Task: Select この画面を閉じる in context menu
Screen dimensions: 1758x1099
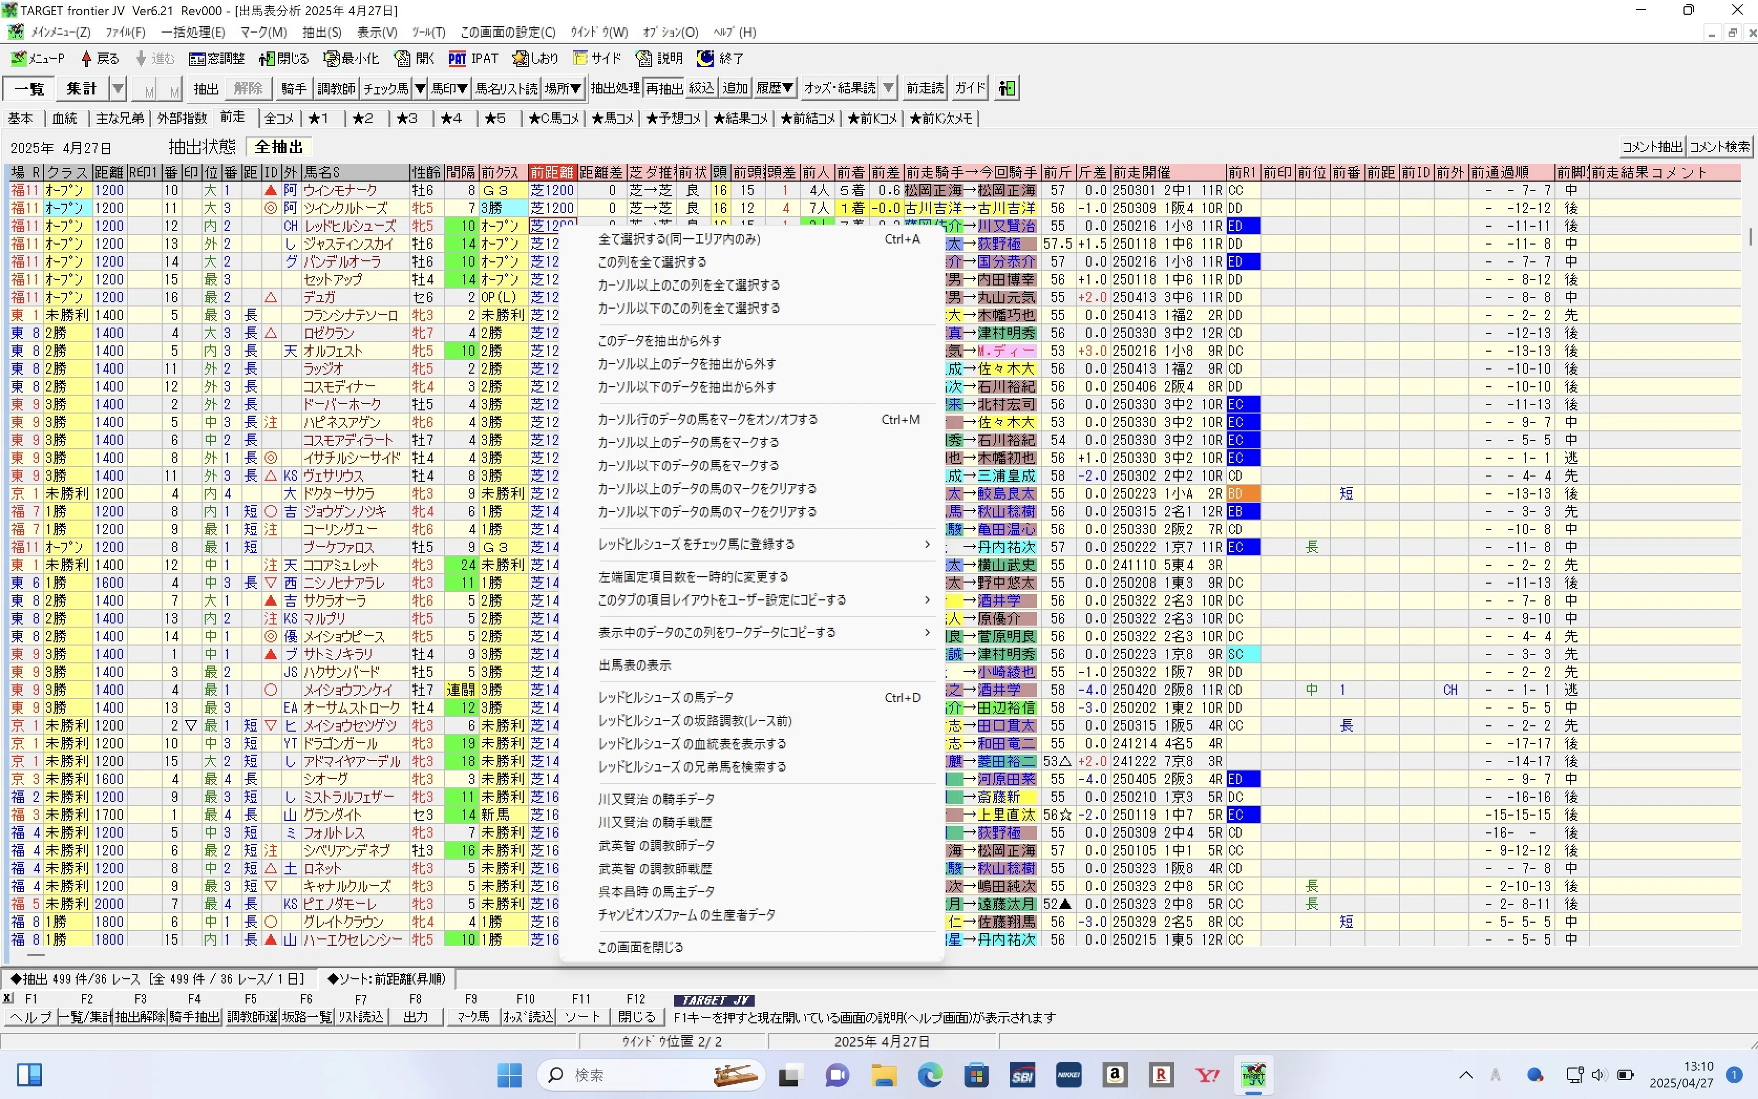Action: (x=640, y=947)
